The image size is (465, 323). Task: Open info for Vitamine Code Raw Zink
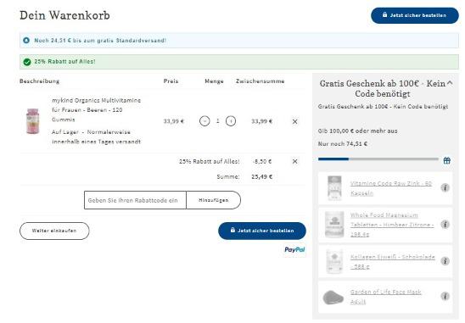click(445, 187)
